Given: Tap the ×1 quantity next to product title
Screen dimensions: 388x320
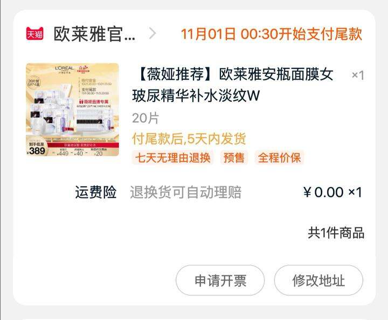Looking at the screenshot, I should tap(358, 75).
